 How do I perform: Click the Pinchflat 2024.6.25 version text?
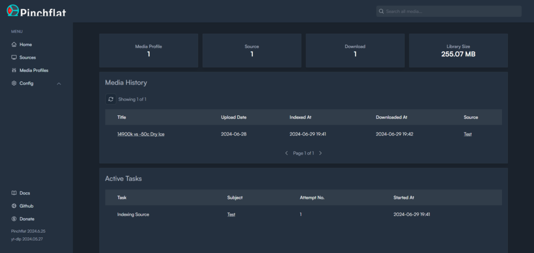tap(28, 231)
